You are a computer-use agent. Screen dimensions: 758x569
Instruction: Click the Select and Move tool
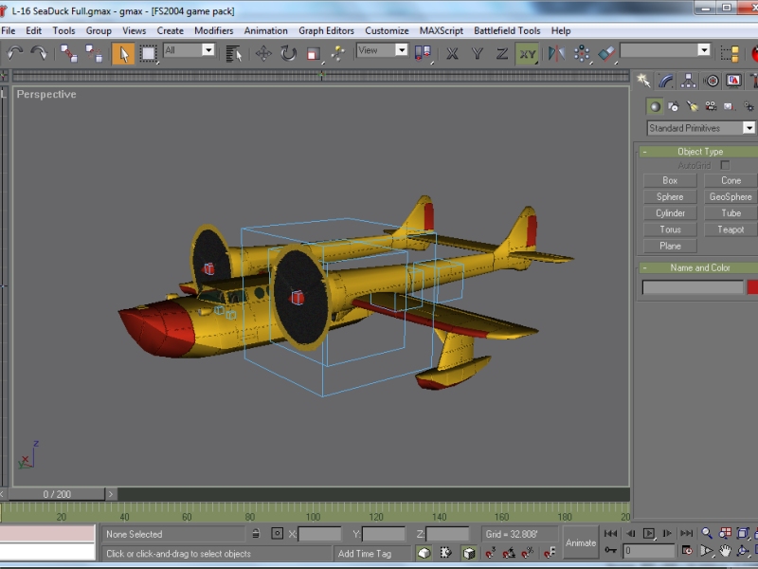point(263,53)
